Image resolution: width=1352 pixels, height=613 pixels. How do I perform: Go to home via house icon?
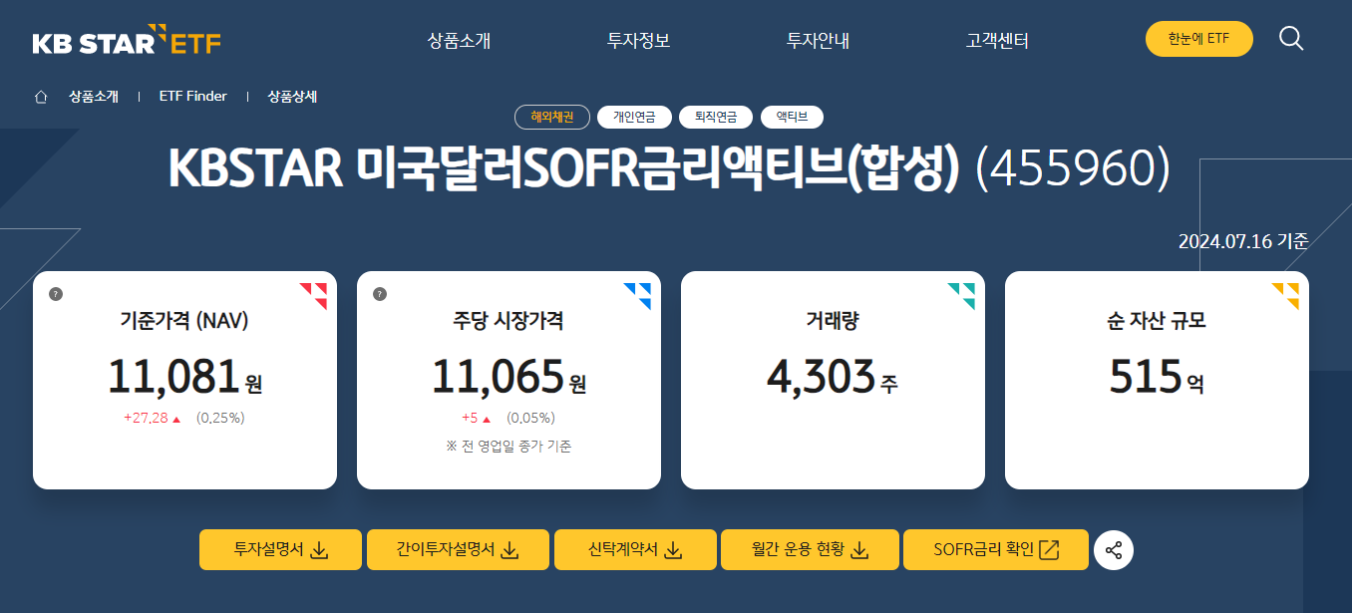coord(41,97)
